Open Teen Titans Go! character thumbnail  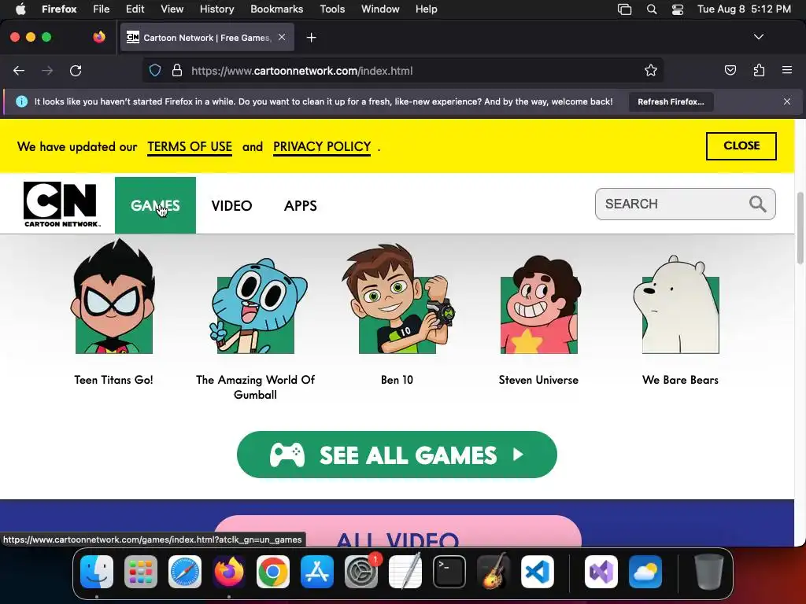pyautogui.click(x=113, y=296)
